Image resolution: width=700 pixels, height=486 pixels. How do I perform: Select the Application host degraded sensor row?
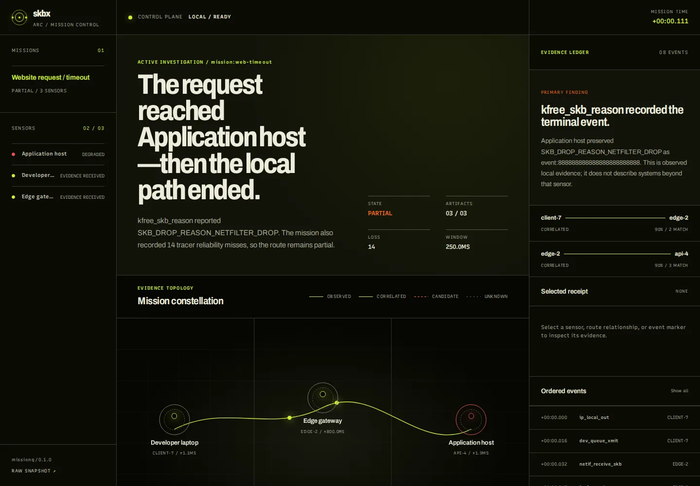click(58, 154)
